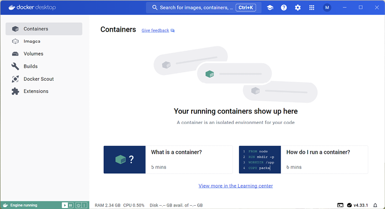Minimize the Docker Desktop window
This screenshot has width=385, height=209.
point(345,8)
